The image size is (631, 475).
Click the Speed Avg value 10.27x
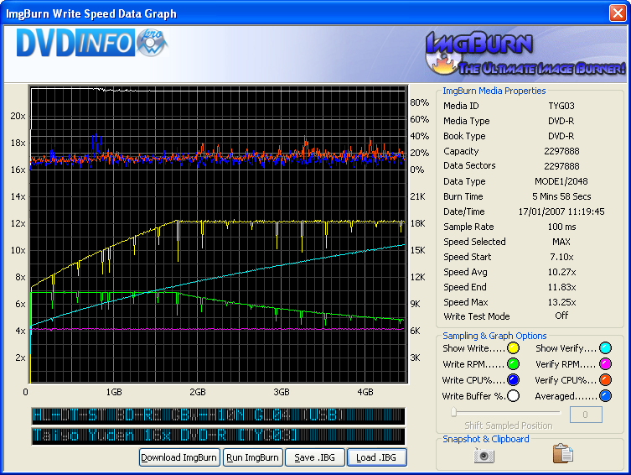pyautogui.click(x=561, y=272)
